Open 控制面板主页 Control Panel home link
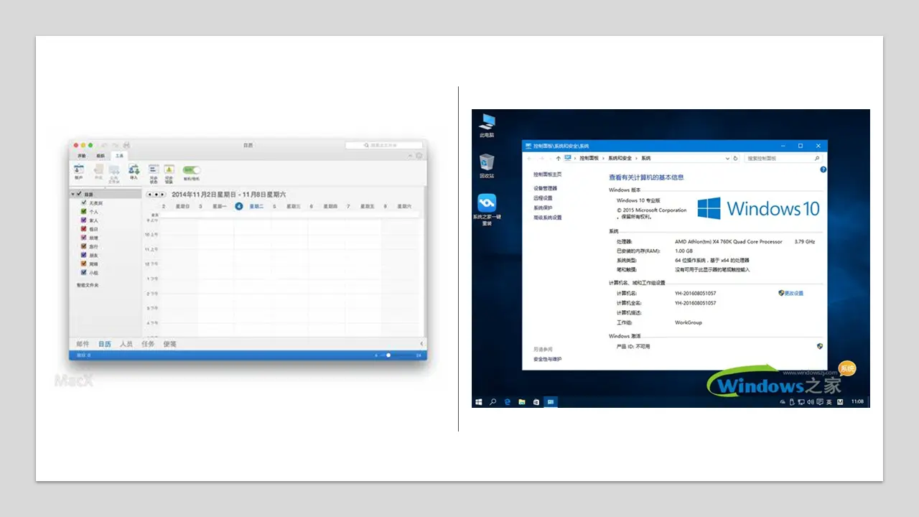This screenshot has width=919, height=517. click(547, 174)
